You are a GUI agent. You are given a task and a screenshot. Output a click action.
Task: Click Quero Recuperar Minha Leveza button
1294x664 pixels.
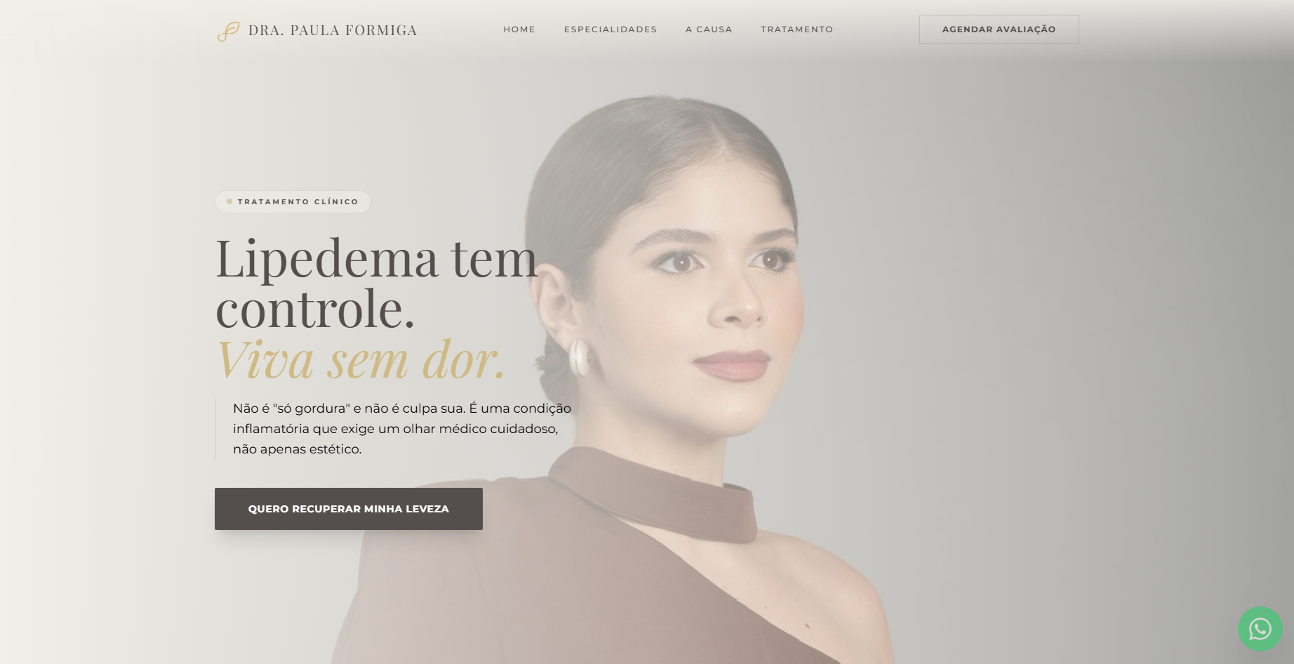pos(349,509)
